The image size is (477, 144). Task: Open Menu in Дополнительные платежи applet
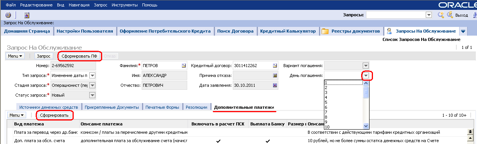click(x=17, y=115)
